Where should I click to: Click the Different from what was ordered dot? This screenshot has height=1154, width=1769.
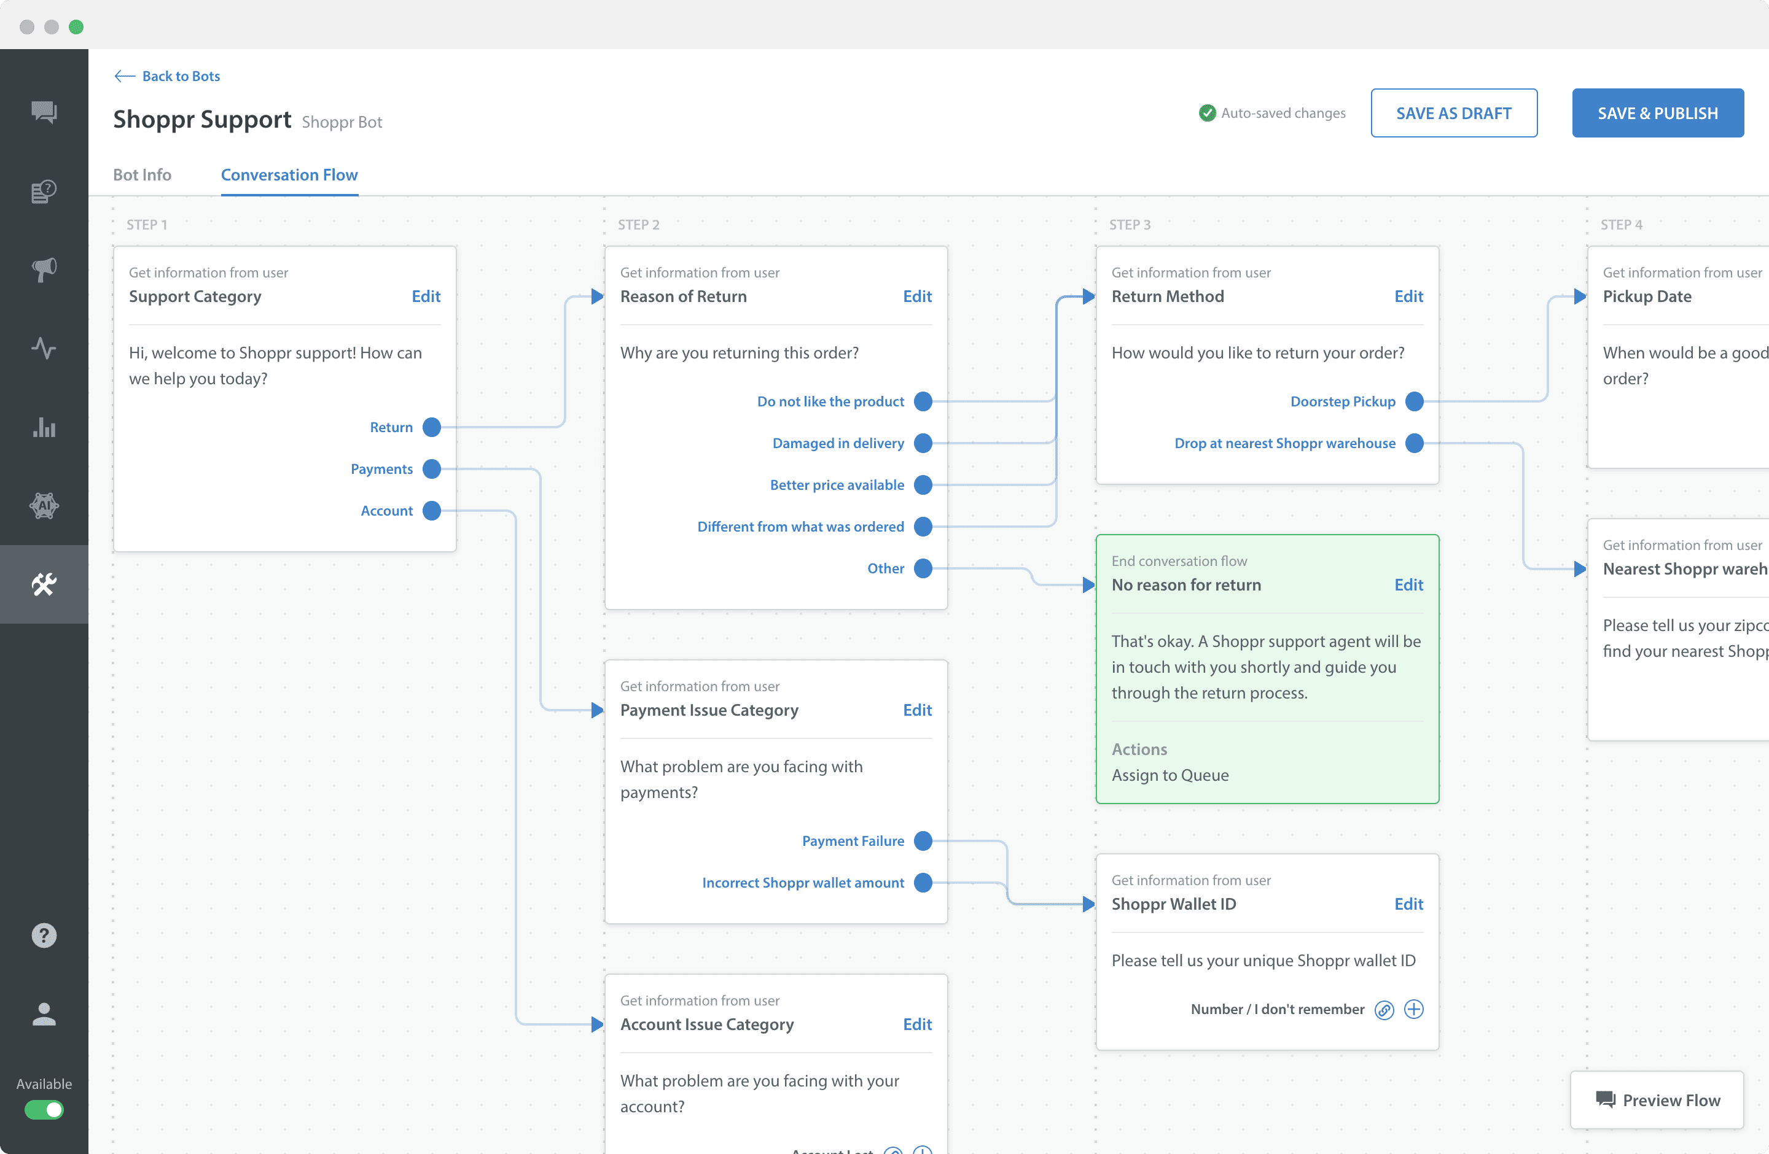coord(923,526)
